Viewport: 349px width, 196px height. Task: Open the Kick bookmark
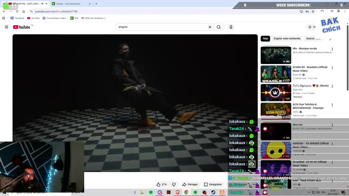pyautogui.click(x=74, y=18)
